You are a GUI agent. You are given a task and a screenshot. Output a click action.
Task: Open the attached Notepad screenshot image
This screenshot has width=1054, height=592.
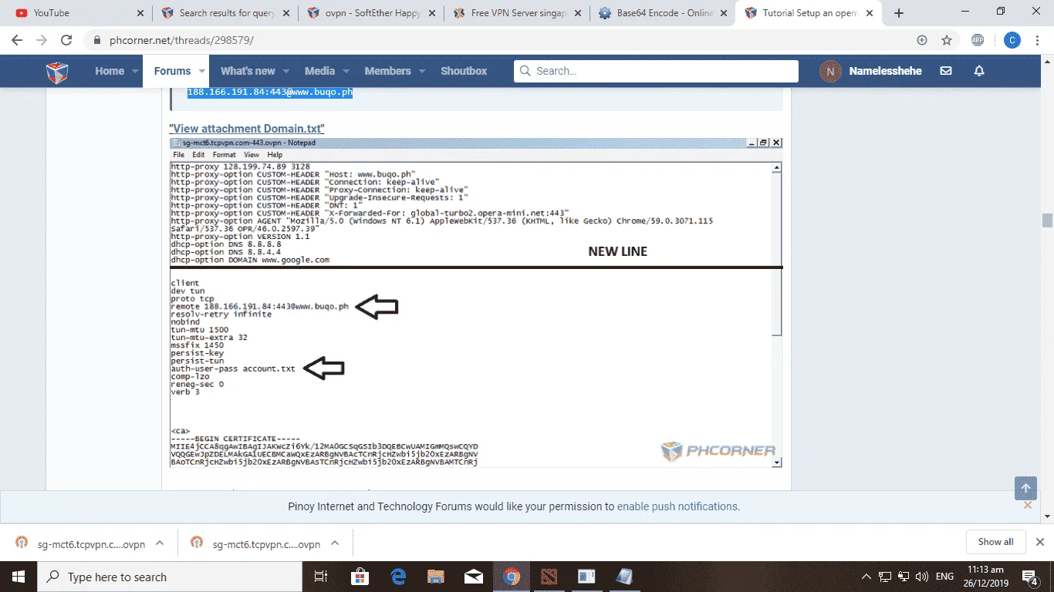point(476,303)
